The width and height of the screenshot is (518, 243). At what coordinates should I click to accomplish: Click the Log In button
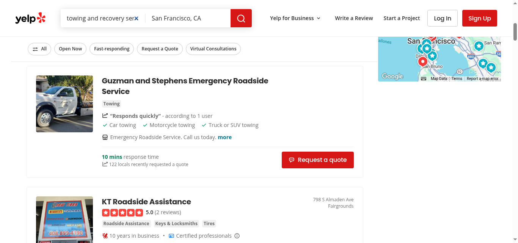[x=443, y=18]
